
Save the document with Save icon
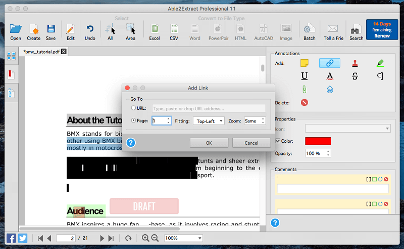pyautogui.click(x=51, y=29)
